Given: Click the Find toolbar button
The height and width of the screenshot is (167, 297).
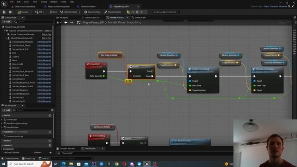Looking at the screenshot, I should click(53, 12).
